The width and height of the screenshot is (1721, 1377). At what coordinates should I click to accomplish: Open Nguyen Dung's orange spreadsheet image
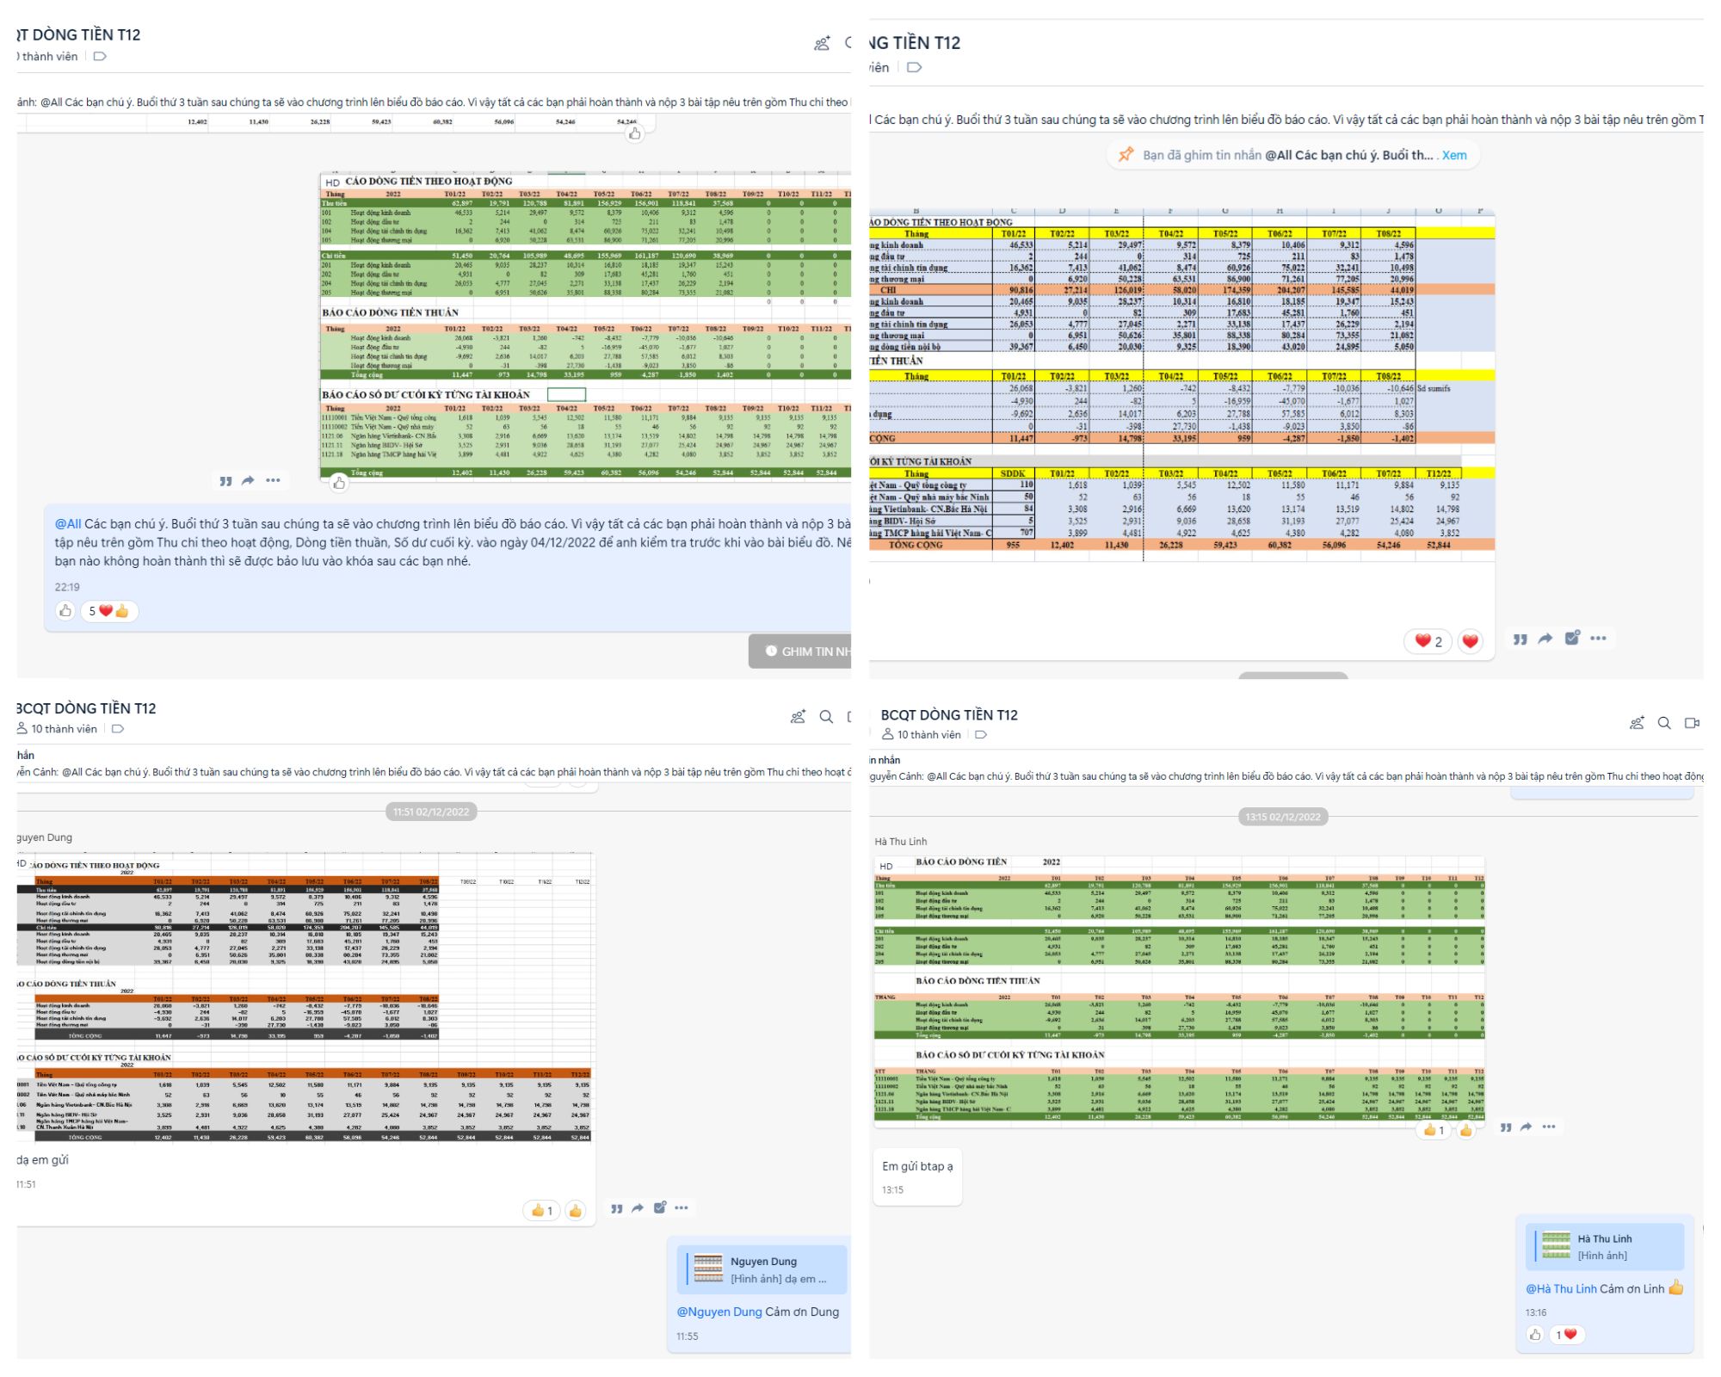tap(301, 998)
